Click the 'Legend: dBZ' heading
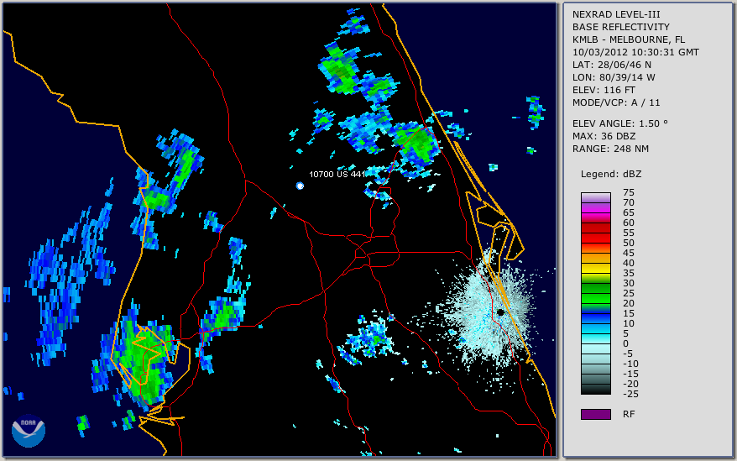737x461 pixels. pos(610,174)
